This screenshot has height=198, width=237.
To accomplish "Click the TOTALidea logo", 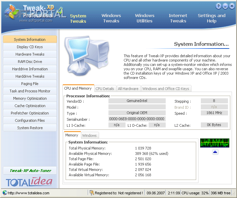I will 29,182.
